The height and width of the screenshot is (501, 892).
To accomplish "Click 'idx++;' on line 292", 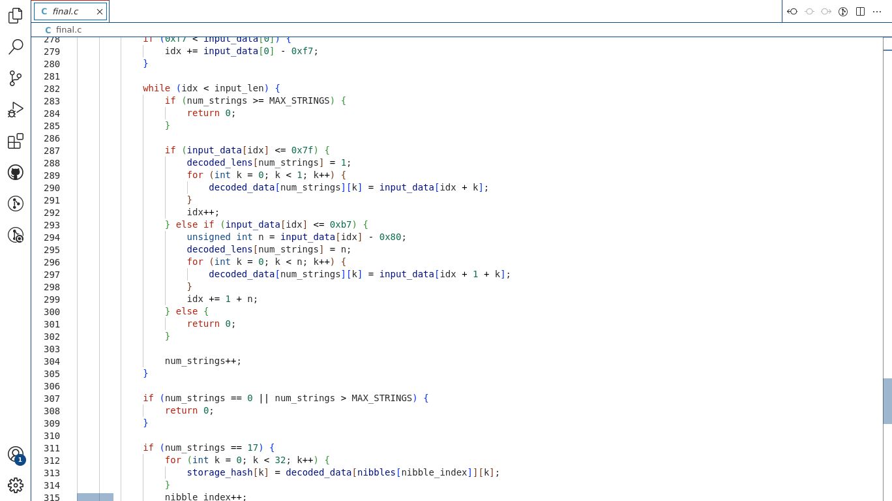I will tap(203, 213).
